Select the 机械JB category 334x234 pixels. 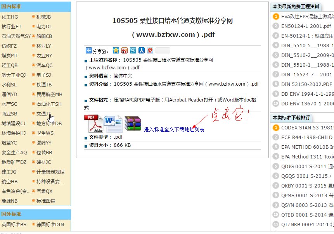click(x=44, y=17)
